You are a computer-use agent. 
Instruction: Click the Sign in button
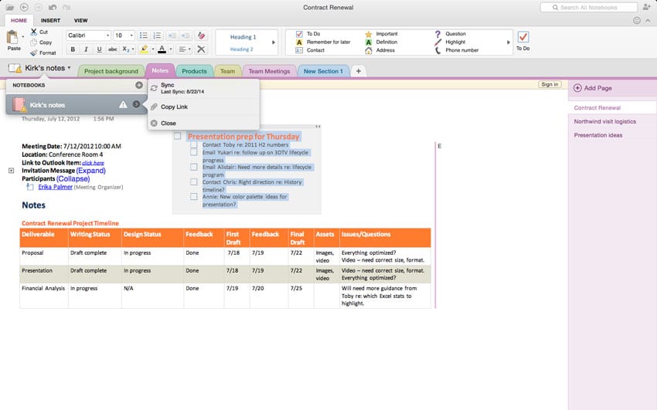550,84
